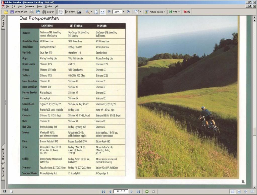Click the Open file folder icon

6,12
